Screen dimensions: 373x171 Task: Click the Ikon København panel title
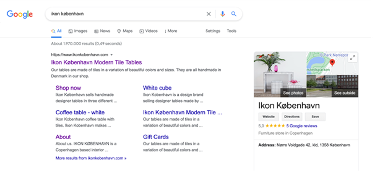click(289, 105)
